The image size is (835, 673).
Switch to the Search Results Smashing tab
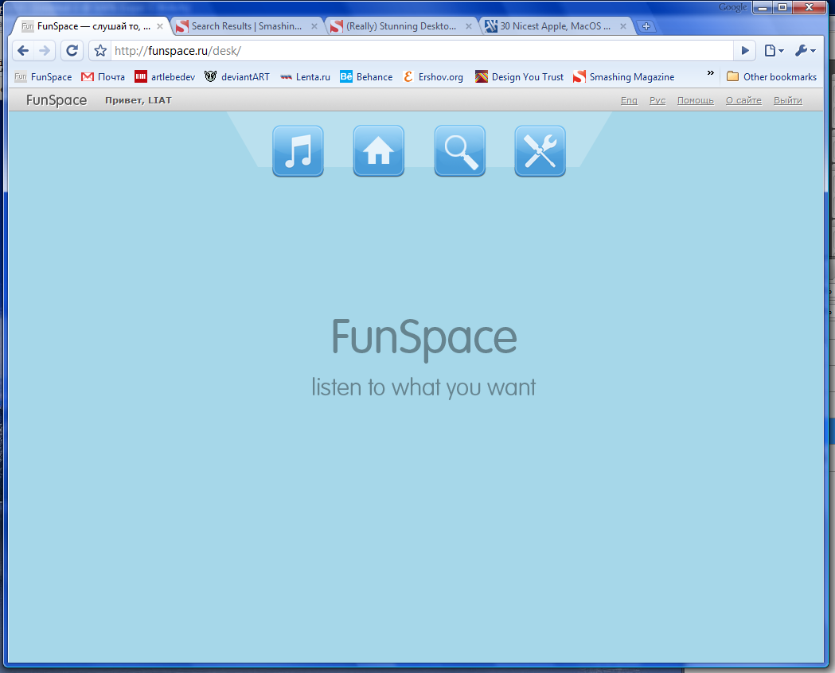click(247, 26)
